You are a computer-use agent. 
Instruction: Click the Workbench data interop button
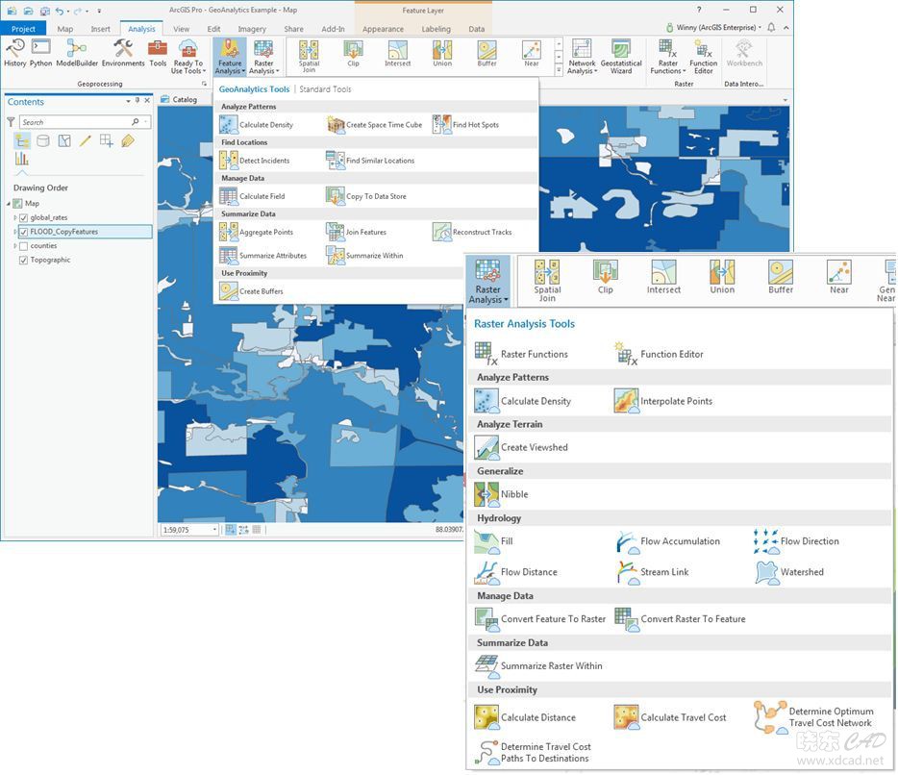[744, 54]
